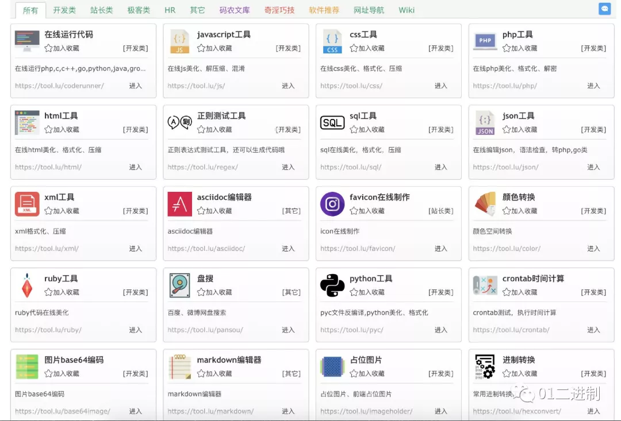
Task: Click the 在线运行代码 monitor icon
Action: coord(27,41)
